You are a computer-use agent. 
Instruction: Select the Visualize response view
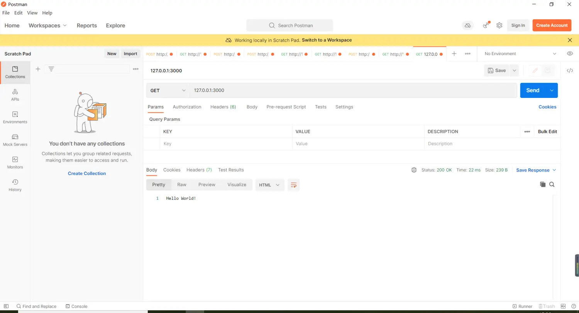click(237, 185)
